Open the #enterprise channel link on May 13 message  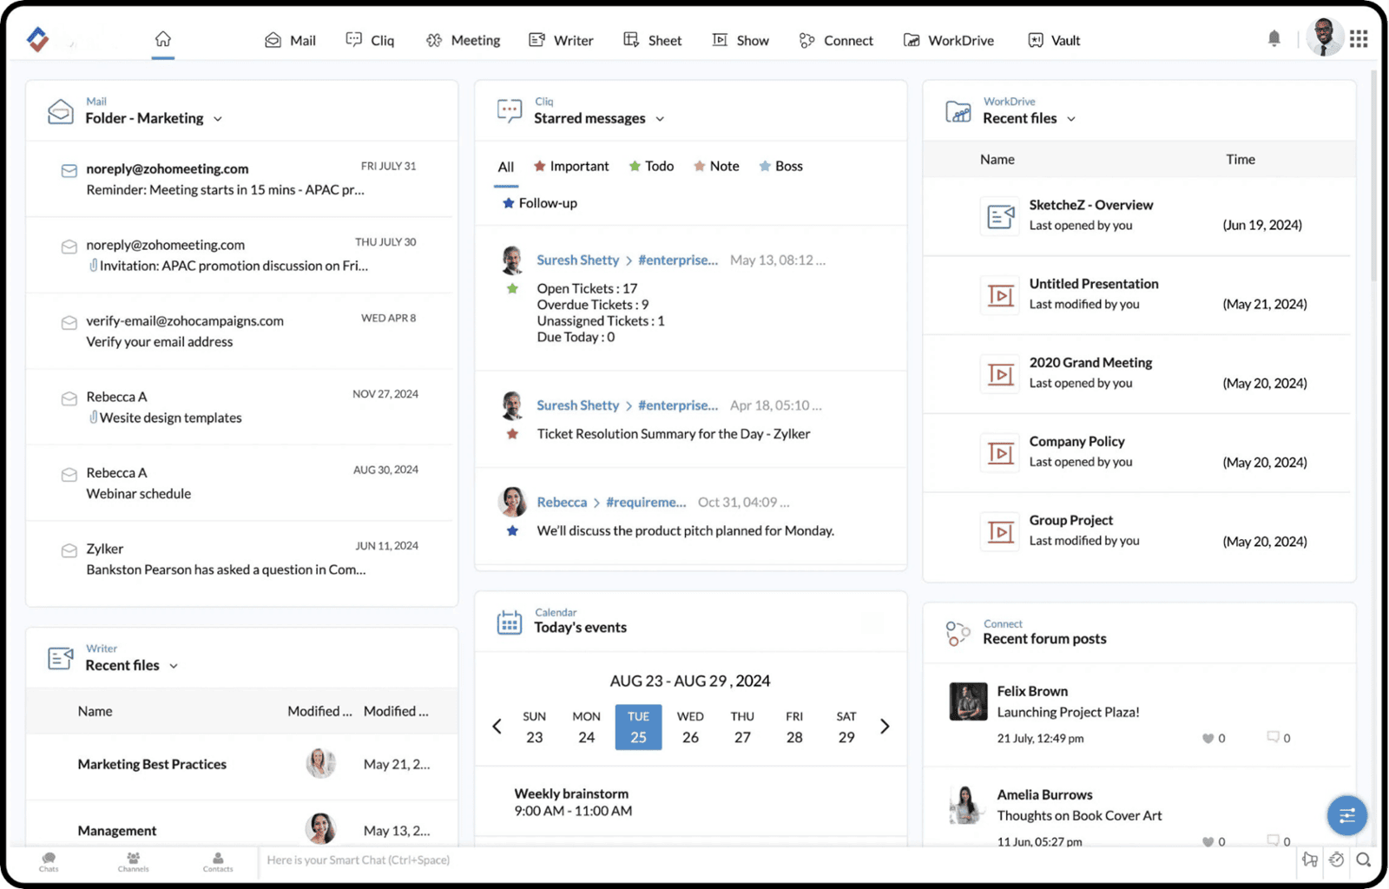tap(677, 260)
